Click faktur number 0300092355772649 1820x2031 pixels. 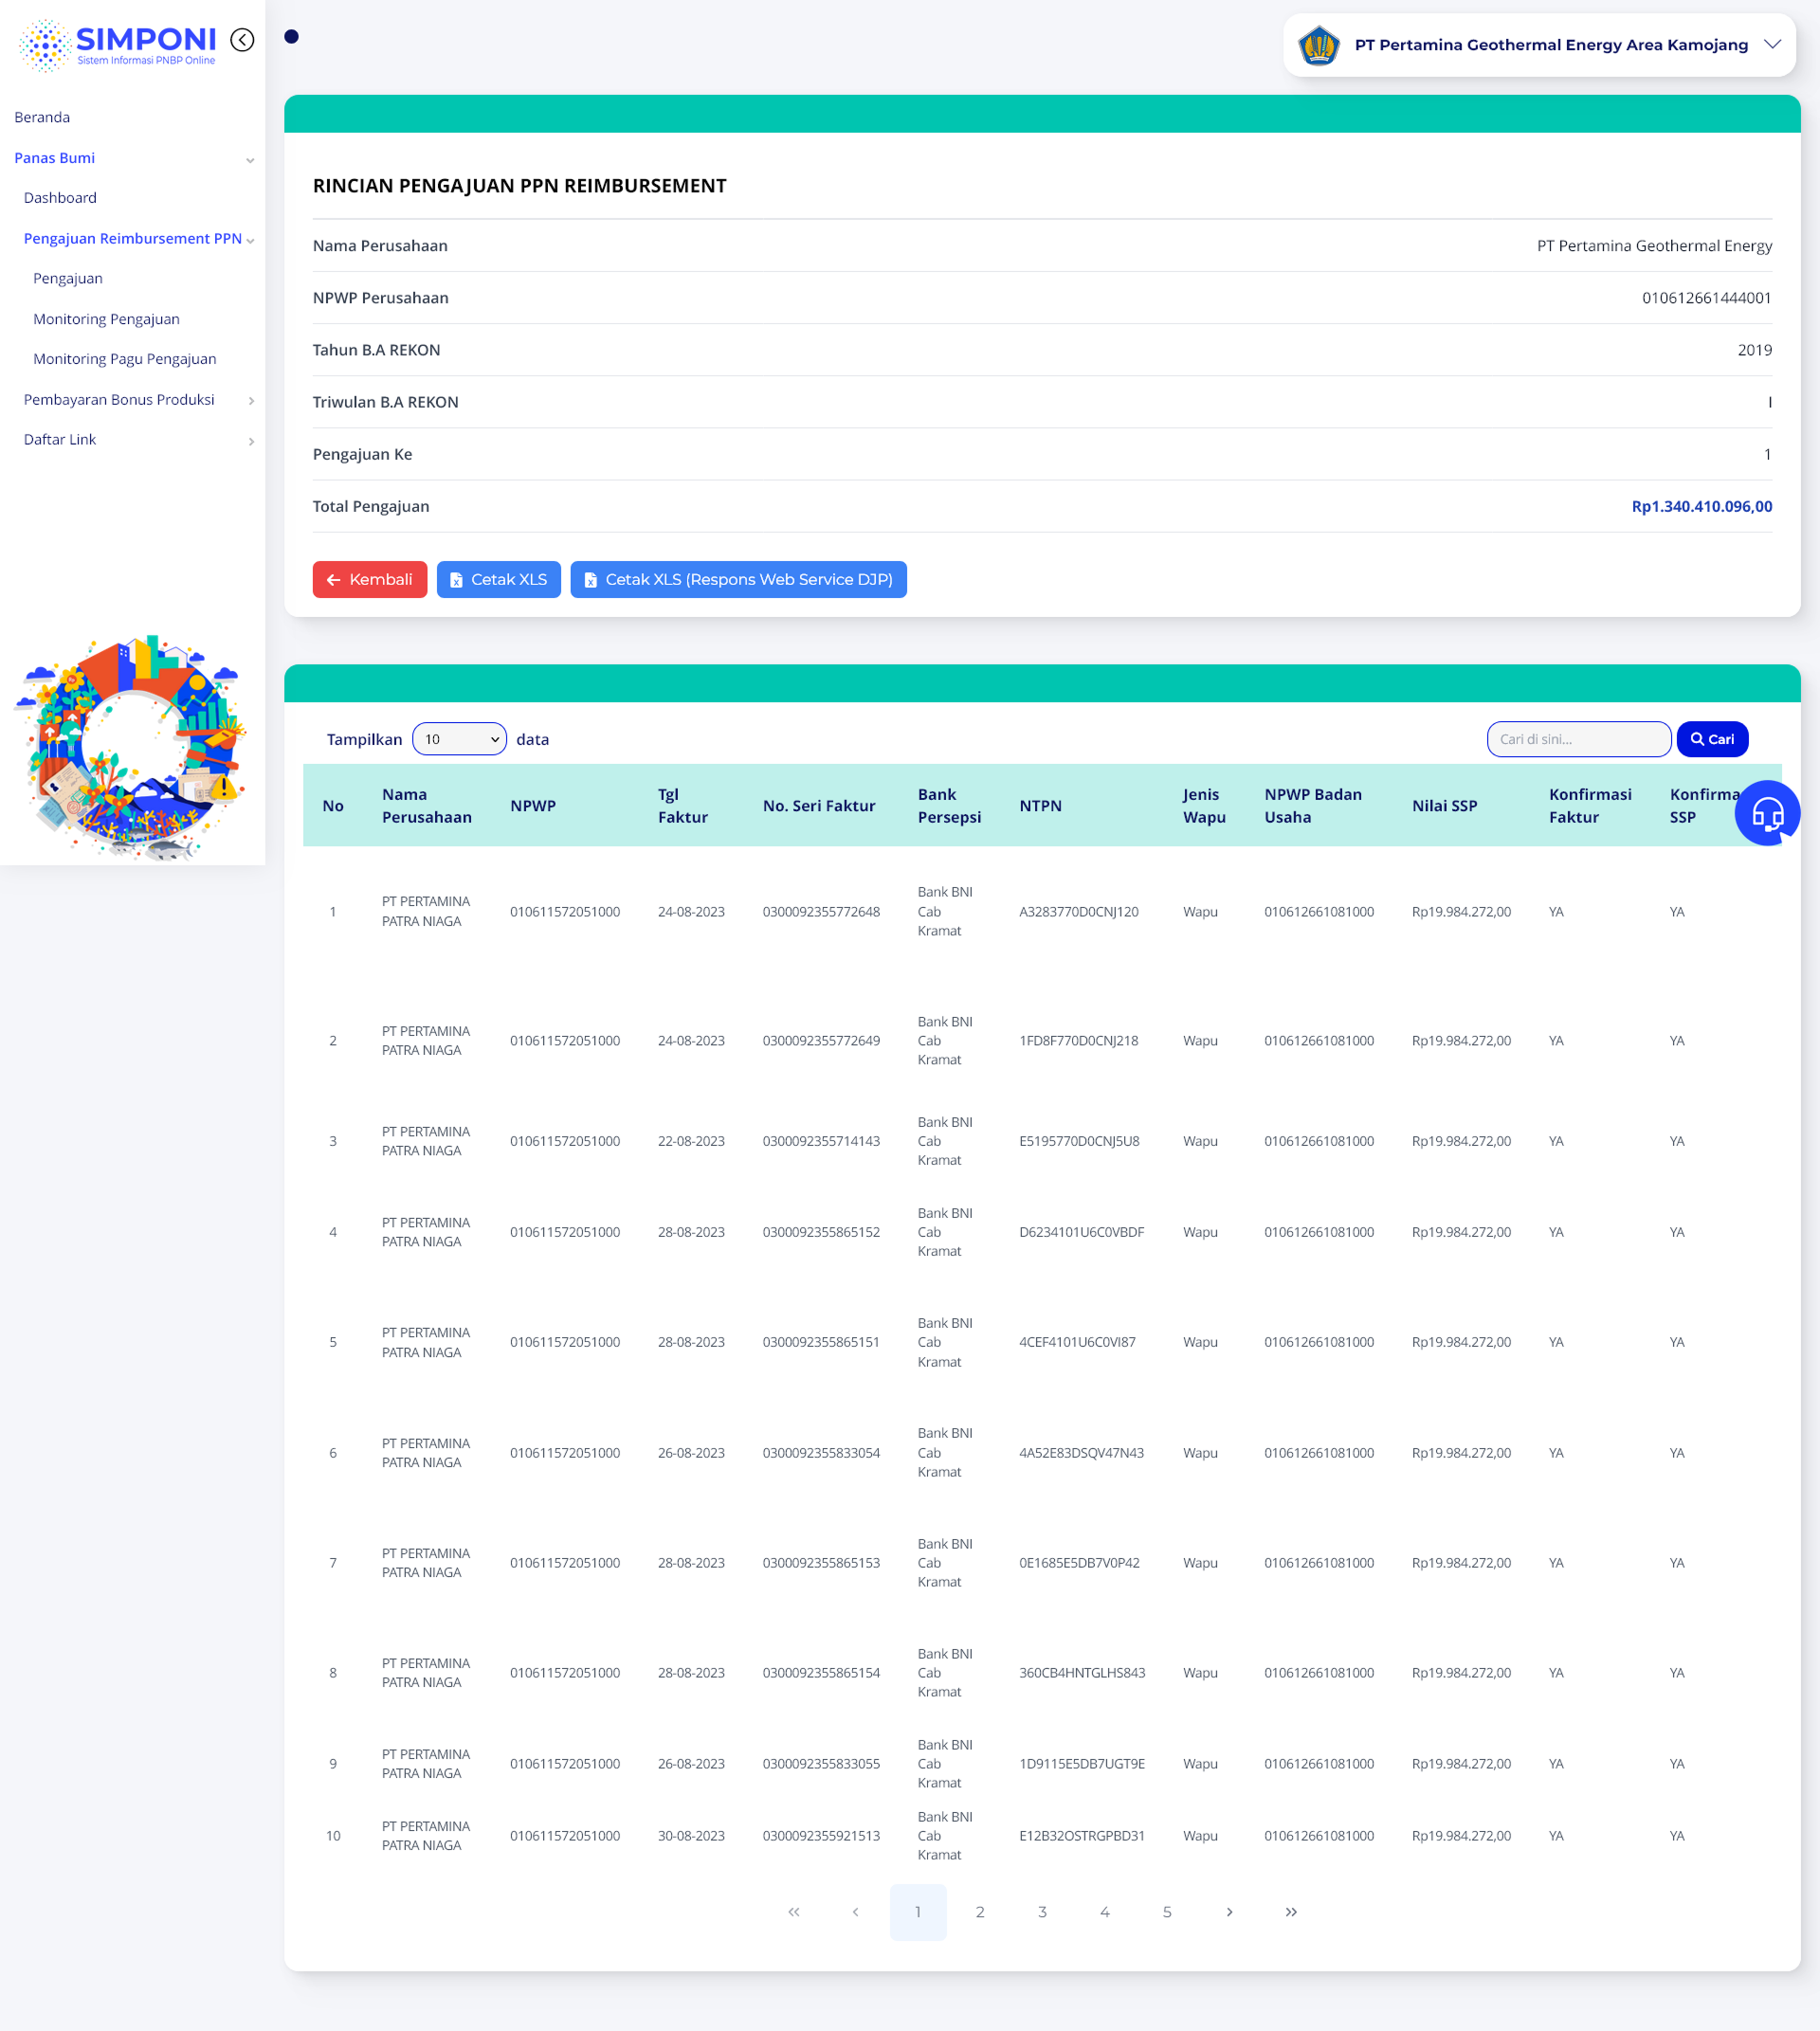coord(822,1041)
